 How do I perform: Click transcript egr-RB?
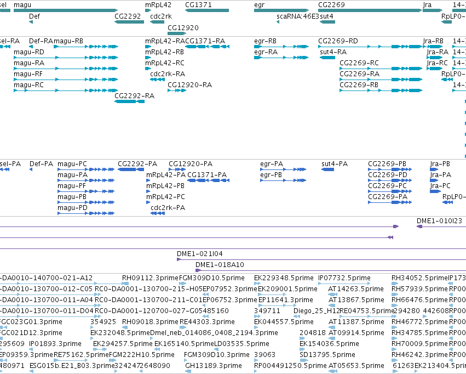[x=265, y=41]
